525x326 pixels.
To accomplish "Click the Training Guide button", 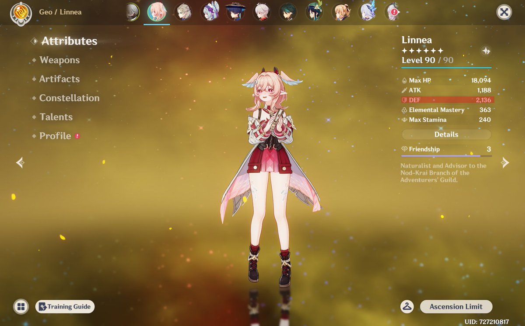I will pos(65,306).
